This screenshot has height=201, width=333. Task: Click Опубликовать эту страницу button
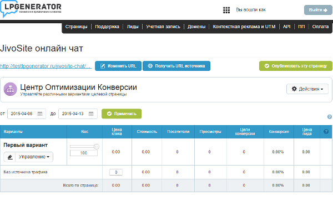click(x=296, y=66)
